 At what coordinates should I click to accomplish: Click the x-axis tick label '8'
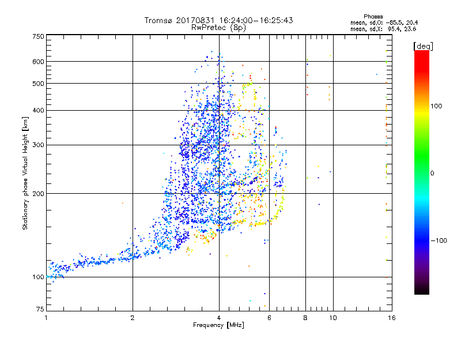coord(305,318)
